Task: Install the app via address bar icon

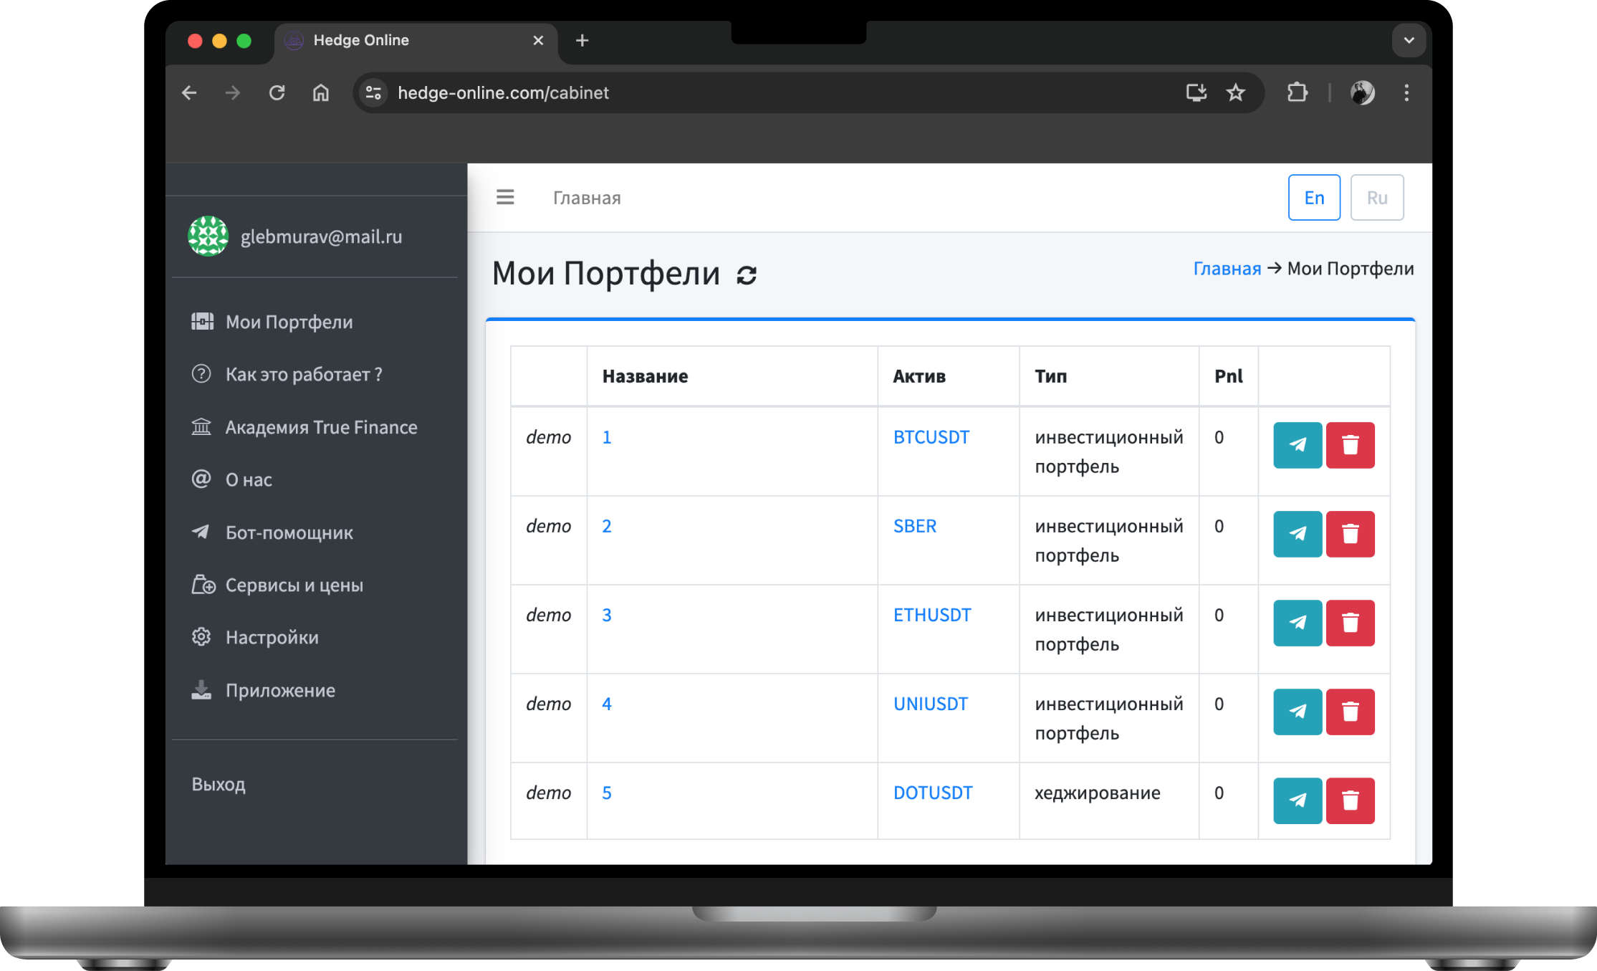Action: [x=1196, y=92]
